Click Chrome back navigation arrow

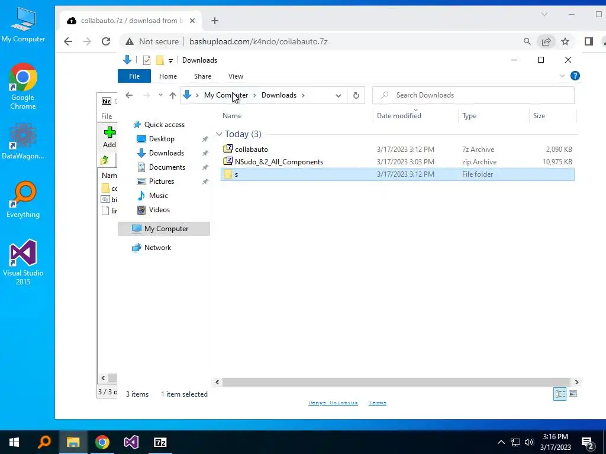click(x=68, y=41)
